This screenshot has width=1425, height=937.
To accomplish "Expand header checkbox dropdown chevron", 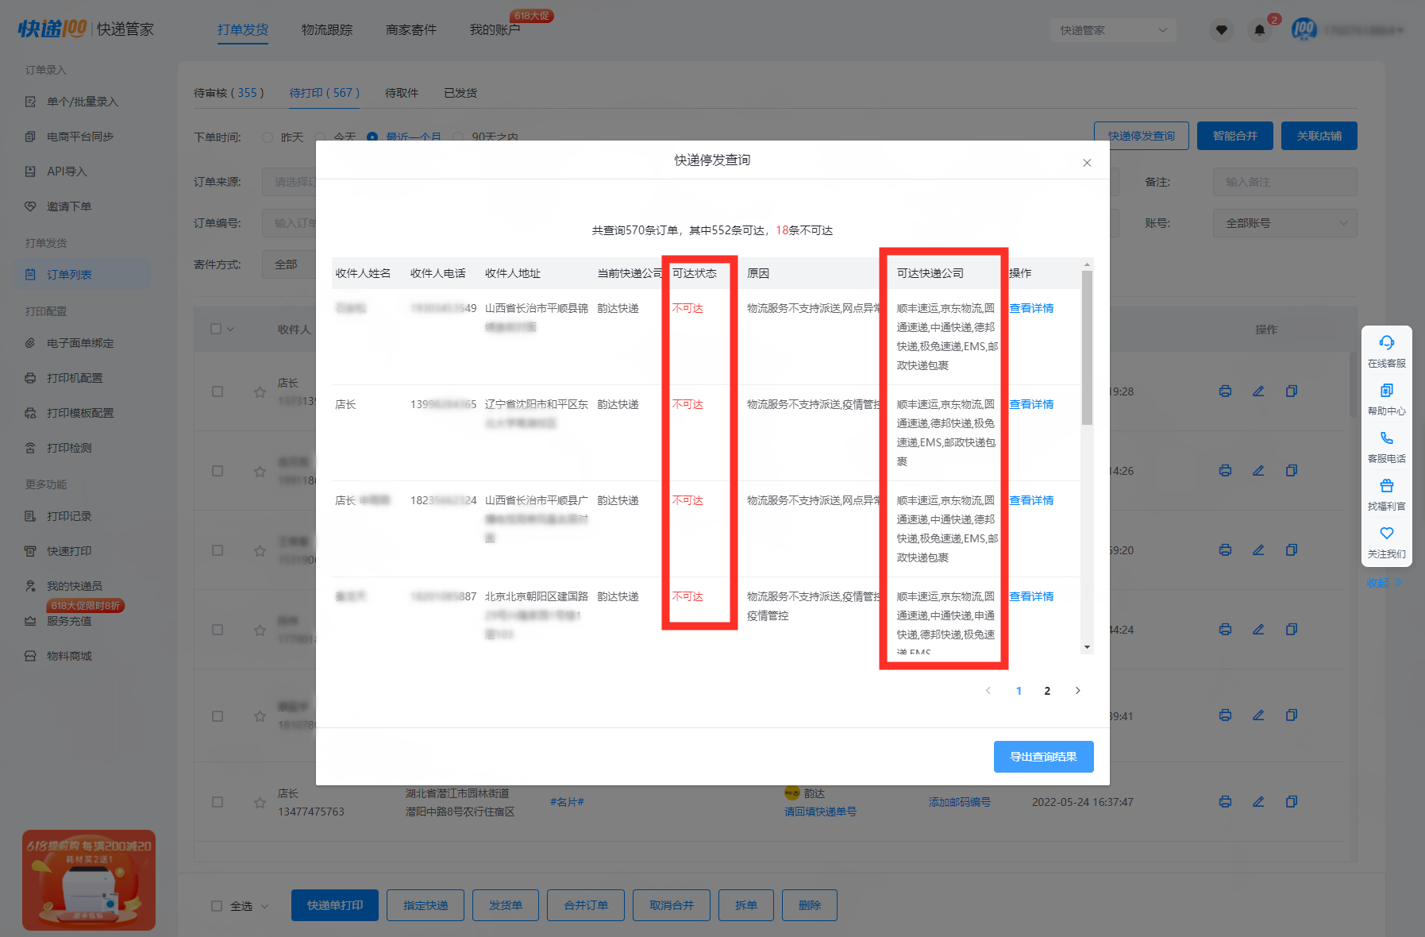I will click(x=231, y=329).
